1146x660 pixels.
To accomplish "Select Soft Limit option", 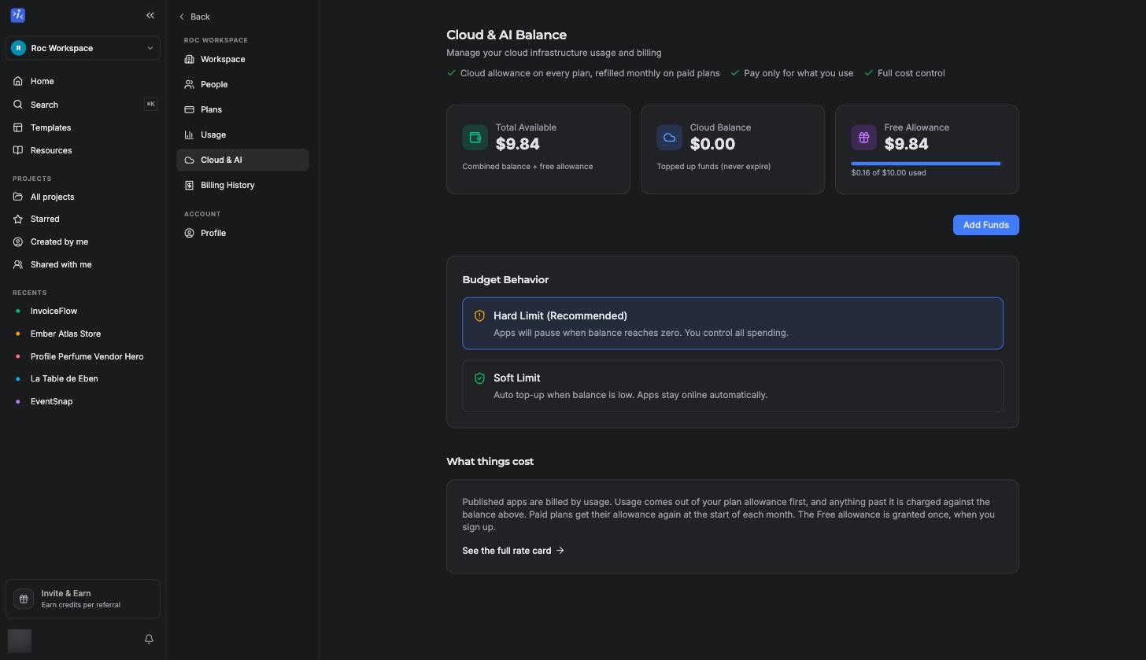I will tap(732, 386).
